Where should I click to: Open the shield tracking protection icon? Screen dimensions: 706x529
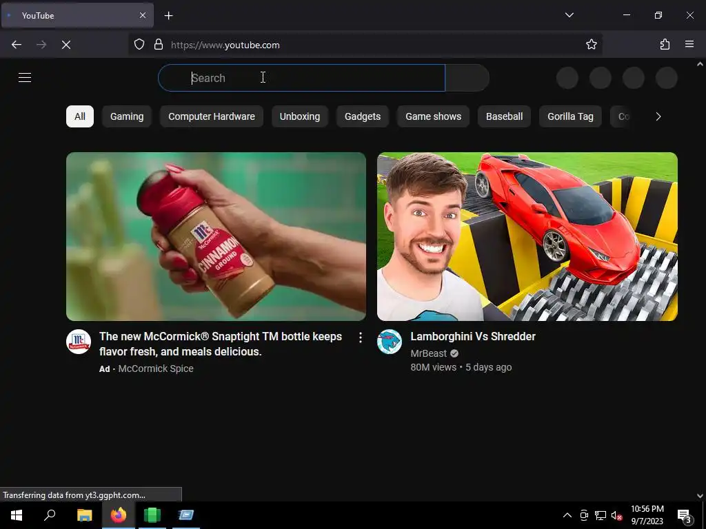pos(139,45)
